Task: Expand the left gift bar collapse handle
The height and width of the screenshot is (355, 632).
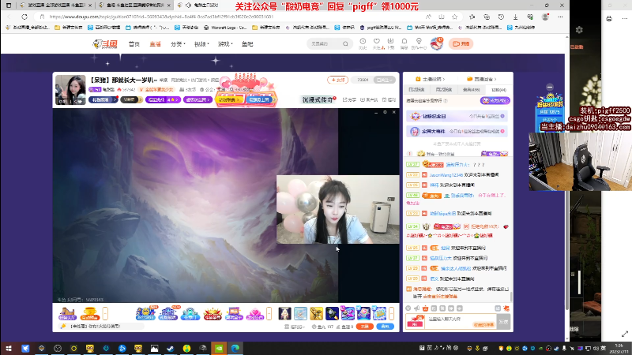Action: pos(105,313)
